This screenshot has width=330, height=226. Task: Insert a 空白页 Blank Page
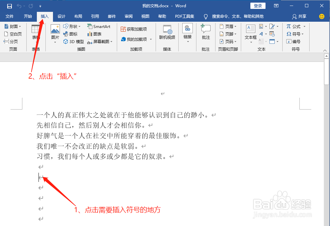(13, 34)
